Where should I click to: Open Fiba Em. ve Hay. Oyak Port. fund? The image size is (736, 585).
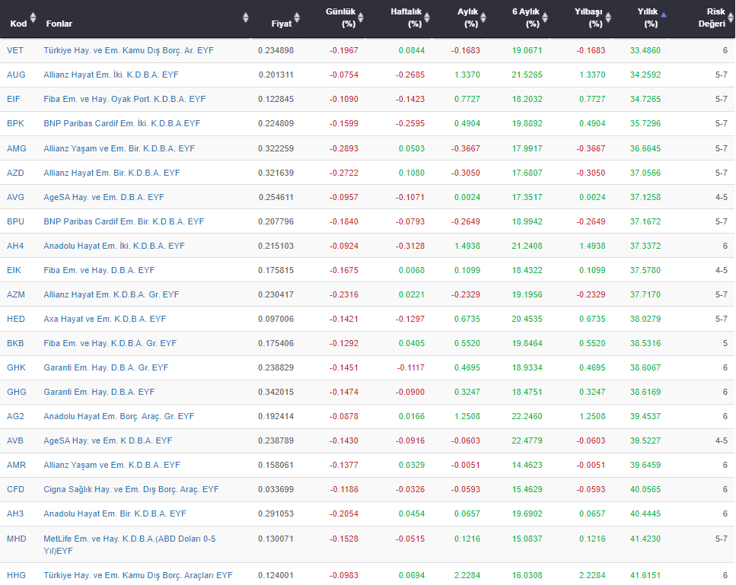[x=124, y=100]
